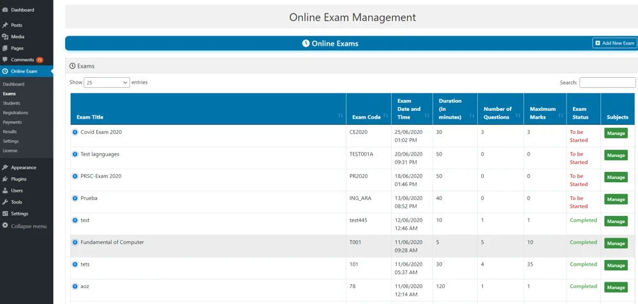This screenshot has width=638, height=304.
Task: Click Manage for Prueba exam
Action: click(616, 199)
